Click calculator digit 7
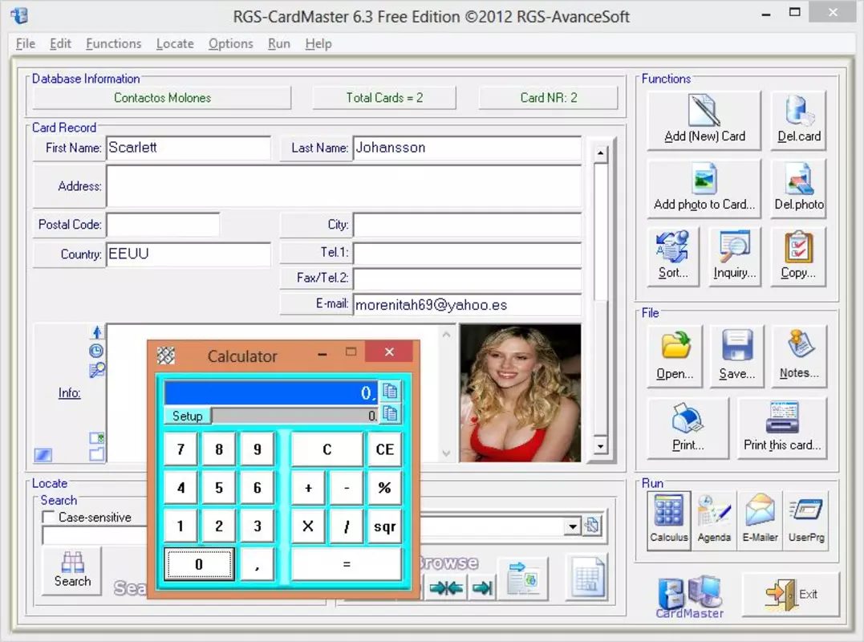 [181, 449]
